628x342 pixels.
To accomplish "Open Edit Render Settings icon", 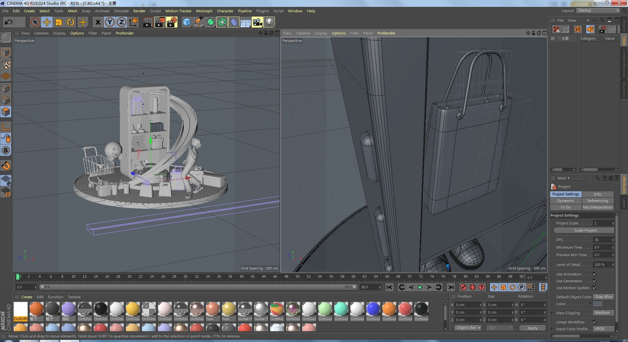I will click(172, 22).
